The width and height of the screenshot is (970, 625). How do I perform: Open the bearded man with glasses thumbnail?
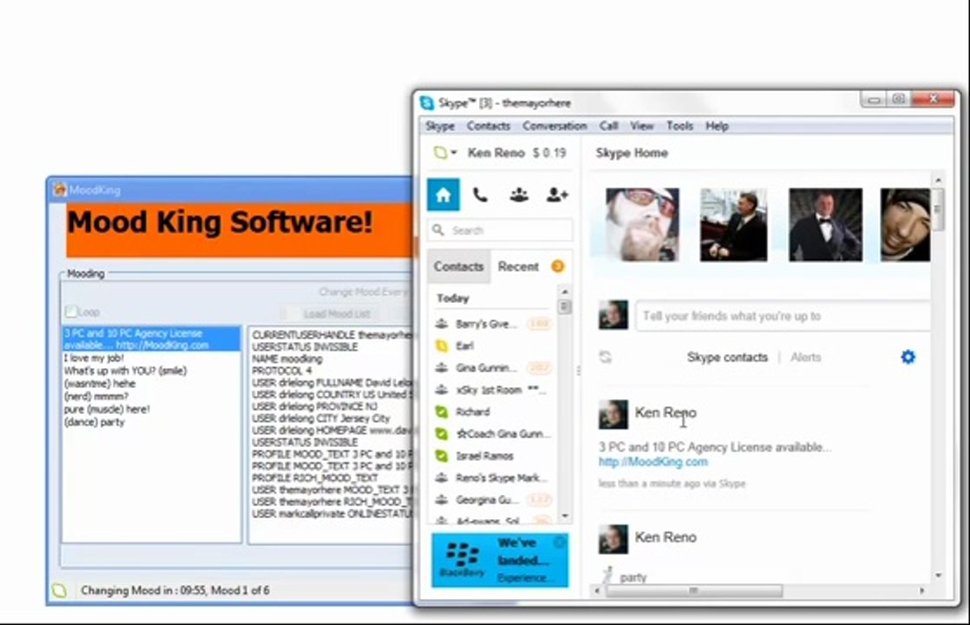642,225
